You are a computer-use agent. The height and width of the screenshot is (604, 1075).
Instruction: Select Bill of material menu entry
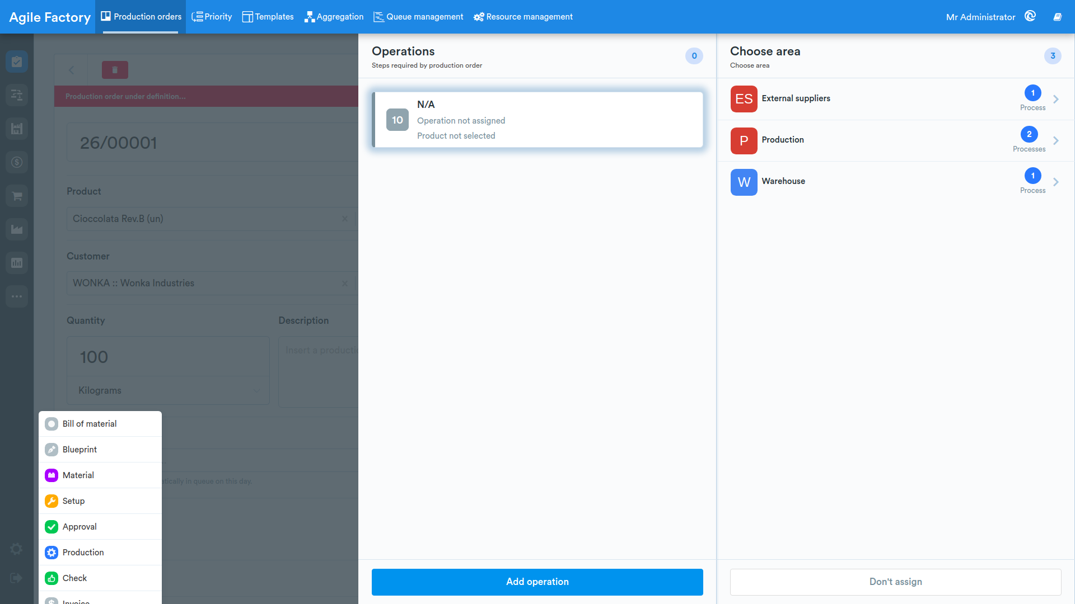coord(100,424)
